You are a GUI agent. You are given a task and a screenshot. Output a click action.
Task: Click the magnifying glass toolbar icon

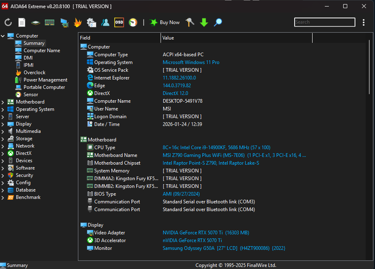click(218, 22)
